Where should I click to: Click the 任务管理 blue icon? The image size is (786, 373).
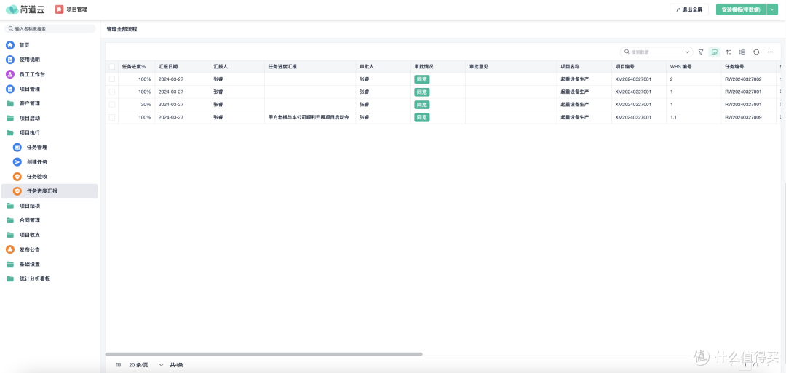pyautogui.click(x=17, y=147)
